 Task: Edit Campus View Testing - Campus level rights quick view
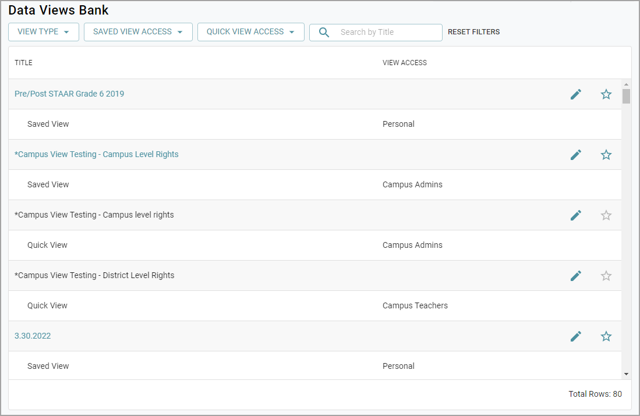576,215
